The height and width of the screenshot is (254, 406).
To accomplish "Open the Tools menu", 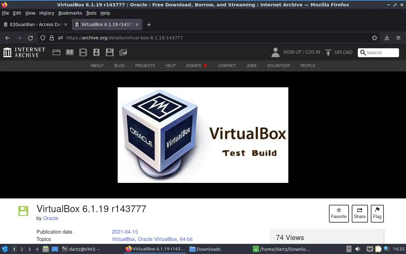I will (x=91, y=13).
